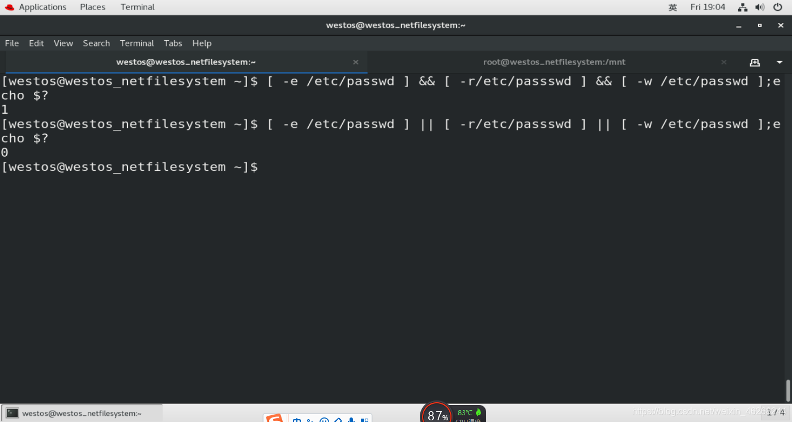Close the root@westos_netfilesystem:/mnt tab

[724, 62]
